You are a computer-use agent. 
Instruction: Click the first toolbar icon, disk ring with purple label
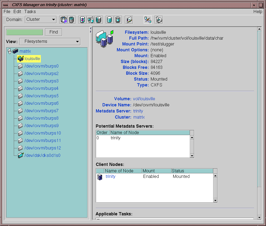click(x=64, y=20)
